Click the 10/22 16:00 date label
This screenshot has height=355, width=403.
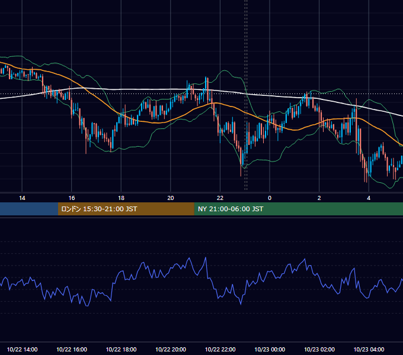click(x=72, y=349)
